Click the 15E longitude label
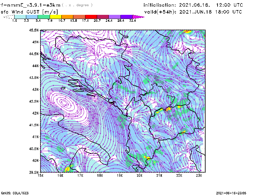Viewport: 253px width, 195px height. [x=40, y=175]
